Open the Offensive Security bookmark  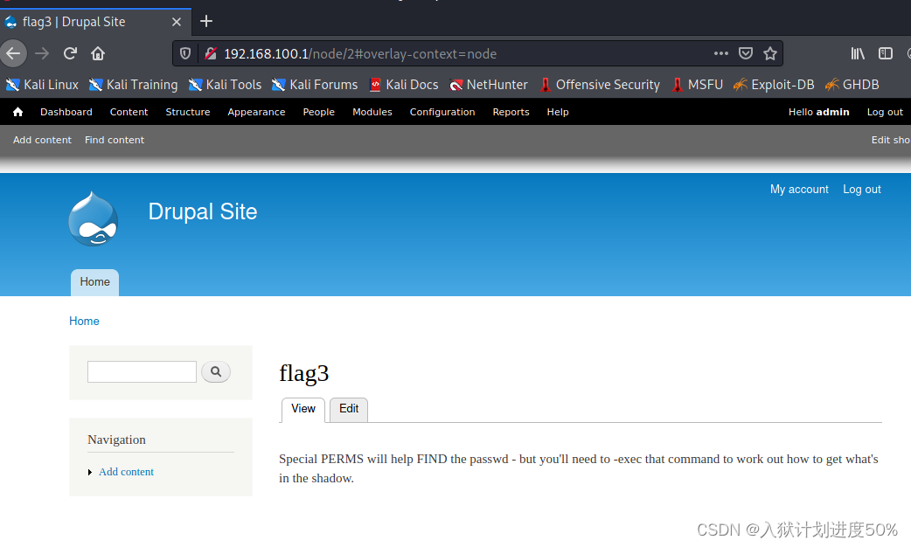[600, 85]
